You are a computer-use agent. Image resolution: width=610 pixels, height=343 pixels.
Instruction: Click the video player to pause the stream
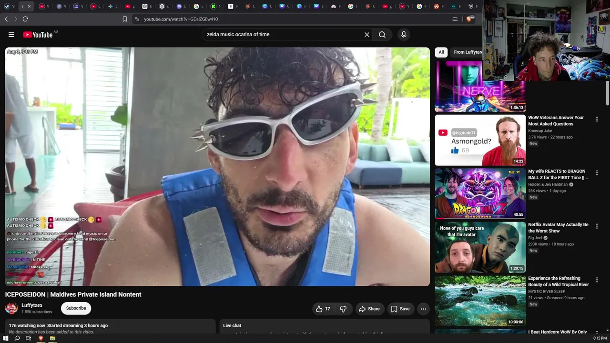217,166
